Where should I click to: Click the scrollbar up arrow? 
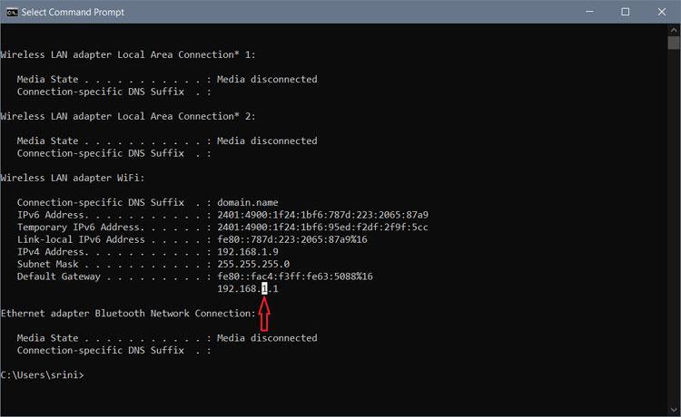tap(673, 29)
